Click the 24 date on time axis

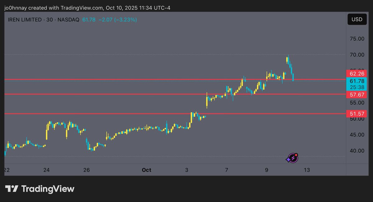coord(47,170)
